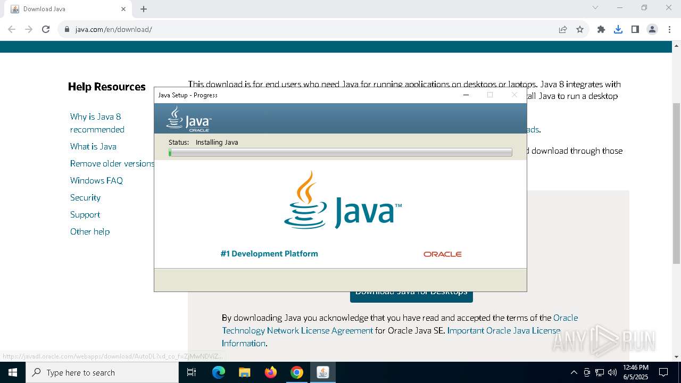Click the large Java logo in setup dialog
681x383 pixels.
(343, 200)
